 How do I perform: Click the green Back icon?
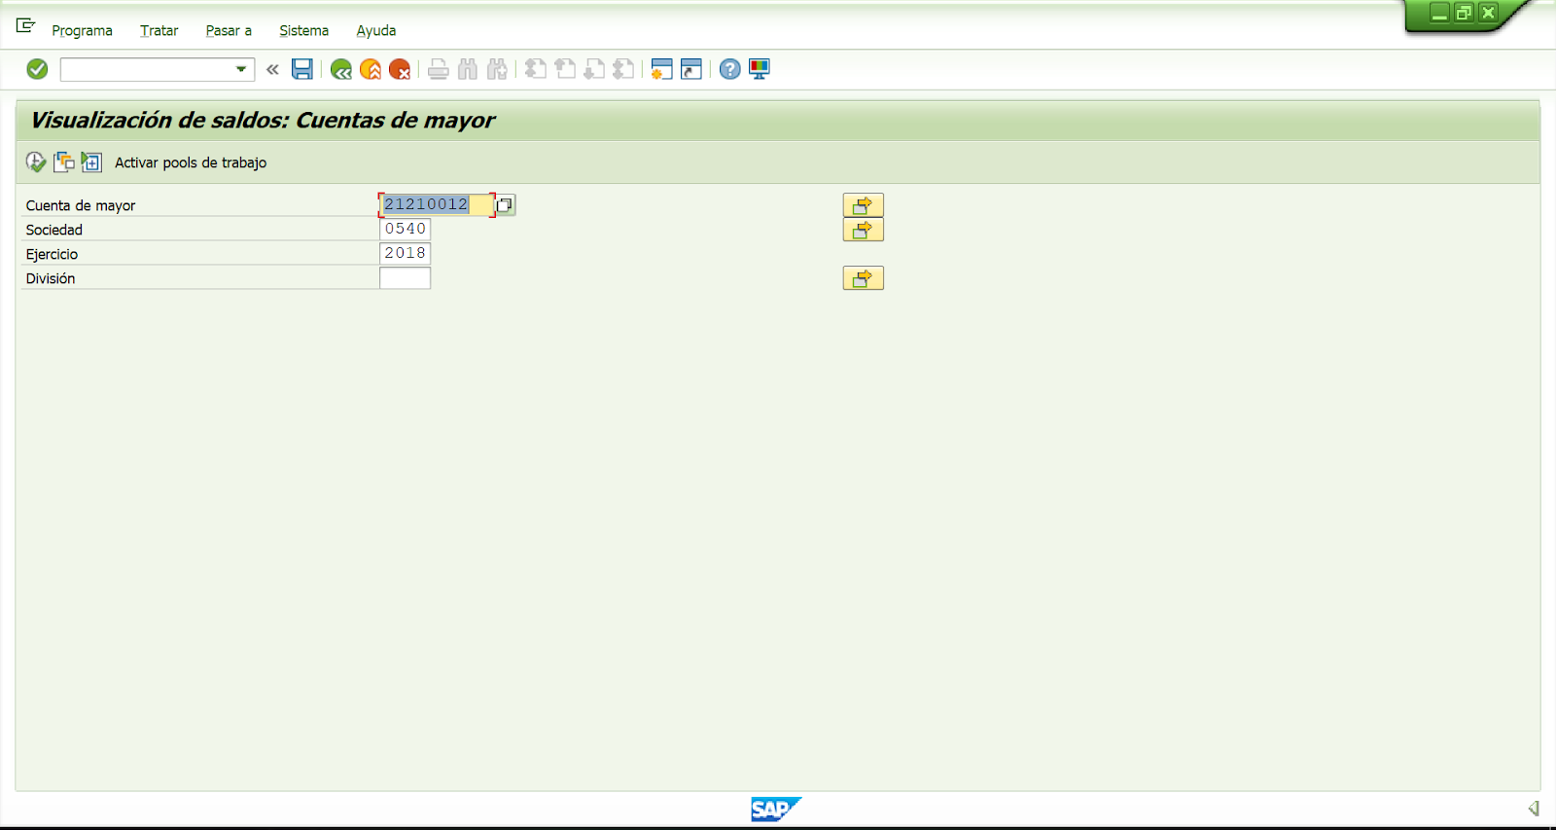340,69
